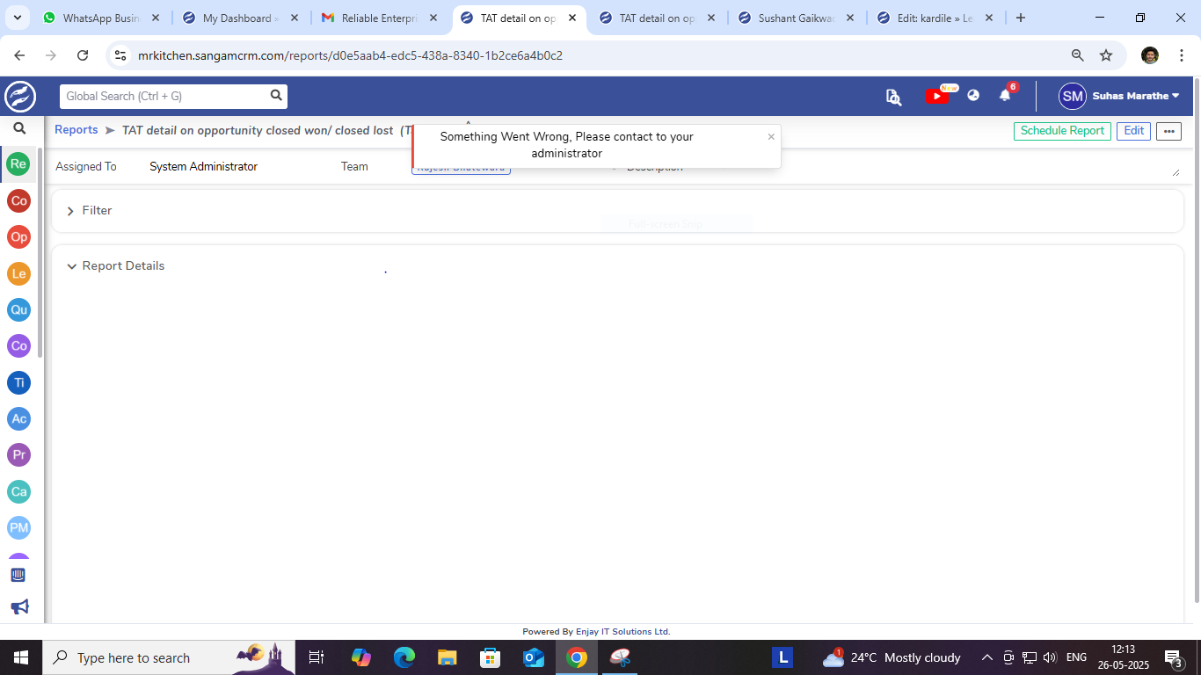Show hidden system tray icons
The image size is (1201, 675).
coord(986,657)
